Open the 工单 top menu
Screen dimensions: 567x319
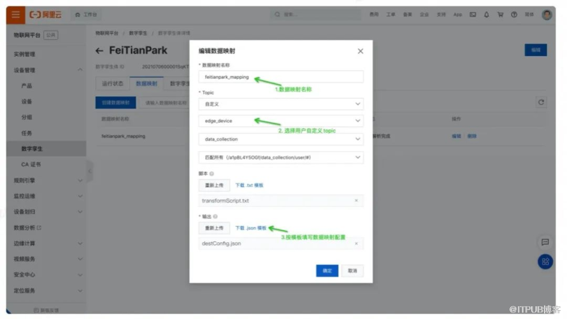[391, 15]
